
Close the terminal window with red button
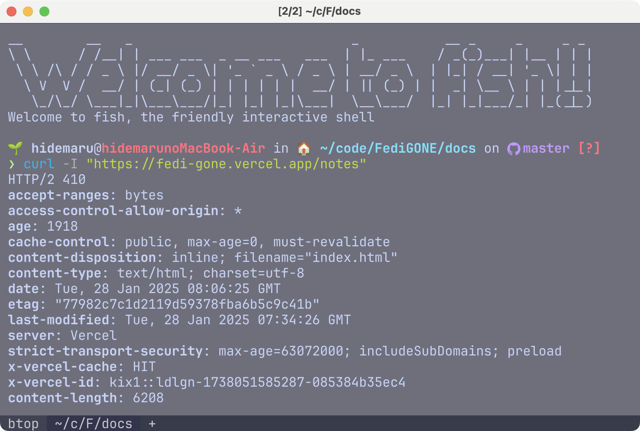(12, 11)
